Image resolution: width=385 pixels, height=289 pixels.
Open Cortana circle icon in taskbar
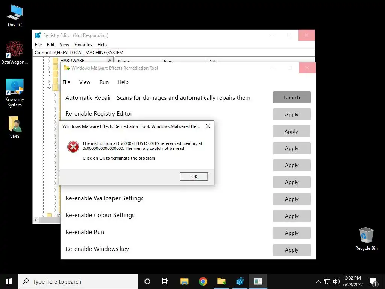click(147, 281)
